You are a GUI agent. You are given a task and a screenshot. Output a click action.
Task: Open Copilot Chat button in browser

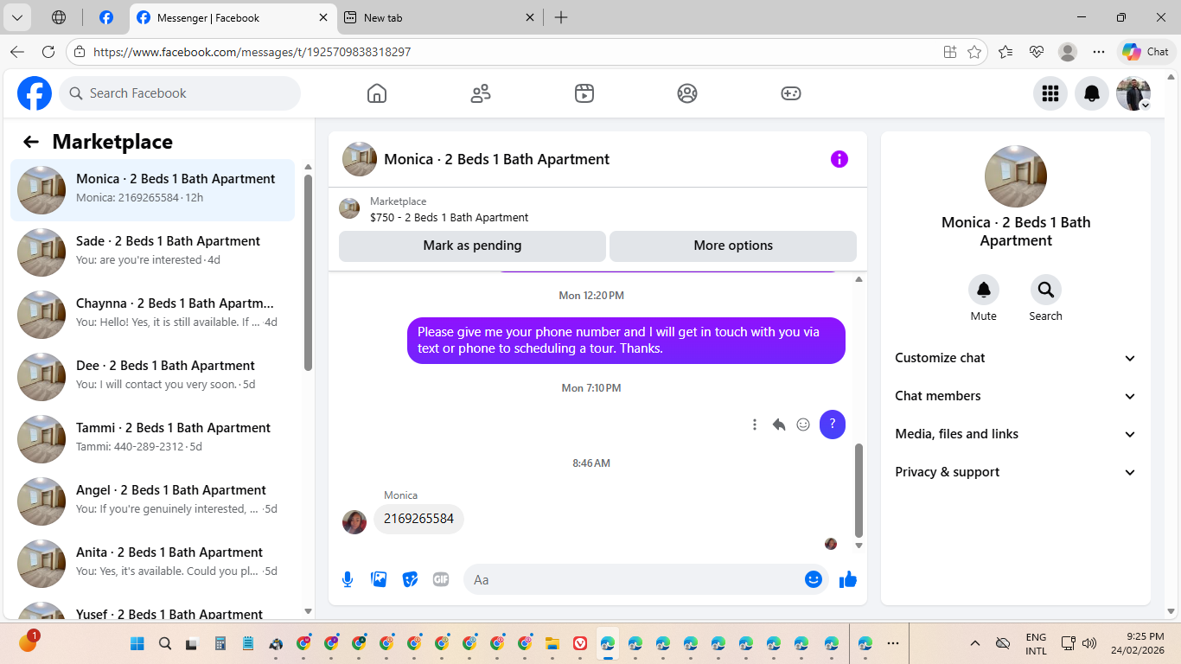click(1146, 52)
